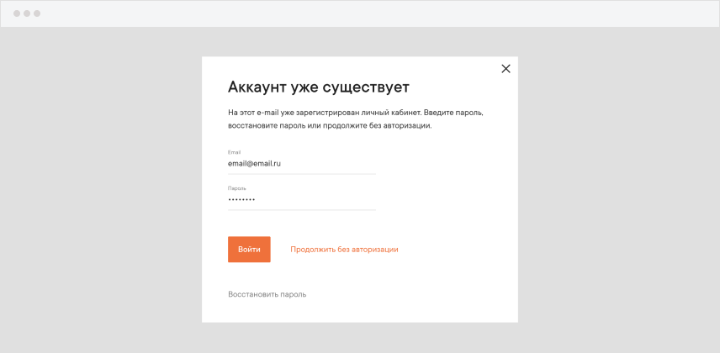Click the small Пароль field label
This screenshot has height=353, width=720.
click(x=236, y=188)
